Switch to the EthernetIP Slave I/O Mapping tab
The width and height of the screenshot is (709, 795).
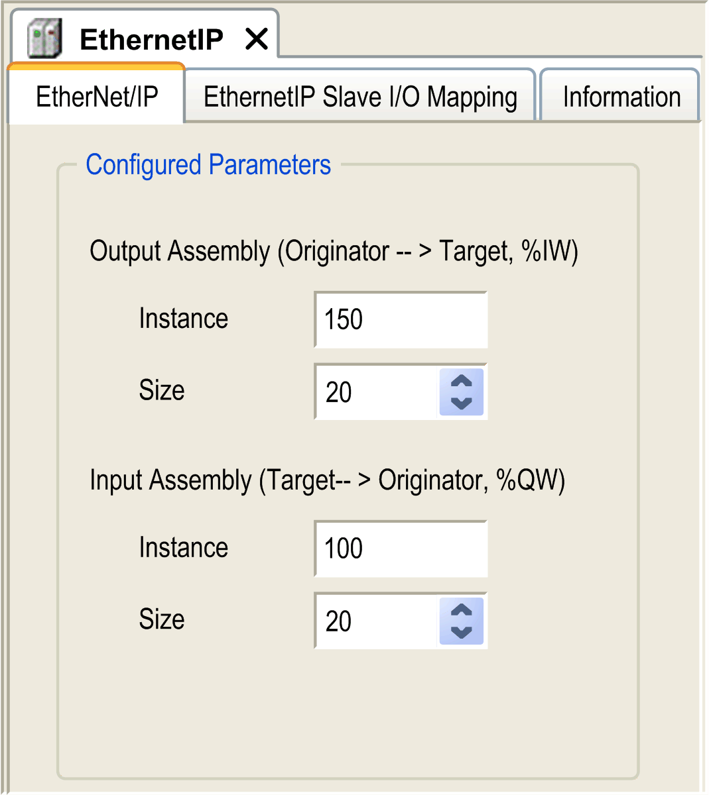tap(360, 97)
